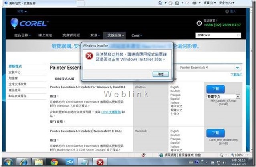Click the white window taskbar icon
Image resolution: width=256 pixels, height=167 pixels.
click(85, 163)
